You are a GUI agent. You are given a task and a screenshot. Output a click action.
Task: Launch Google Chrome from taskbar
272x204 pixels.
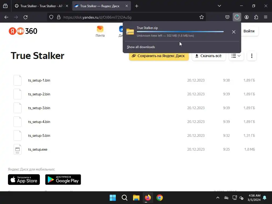(160, 198)
